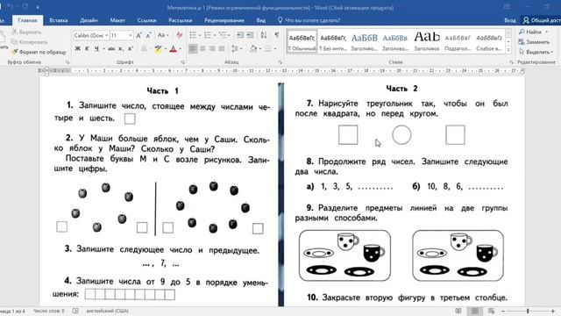Open the Главная (Home) ribbon tab
The height and width of the screenshot is (316, 561).
point(27,20)
